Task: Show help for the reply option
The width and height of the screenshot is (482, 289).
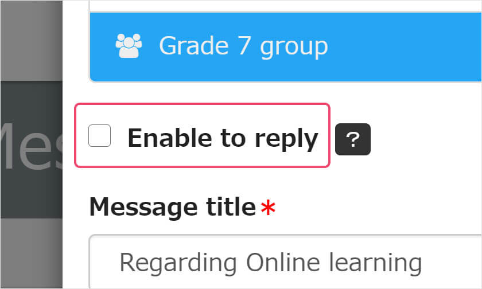Action: click(352, 139)
